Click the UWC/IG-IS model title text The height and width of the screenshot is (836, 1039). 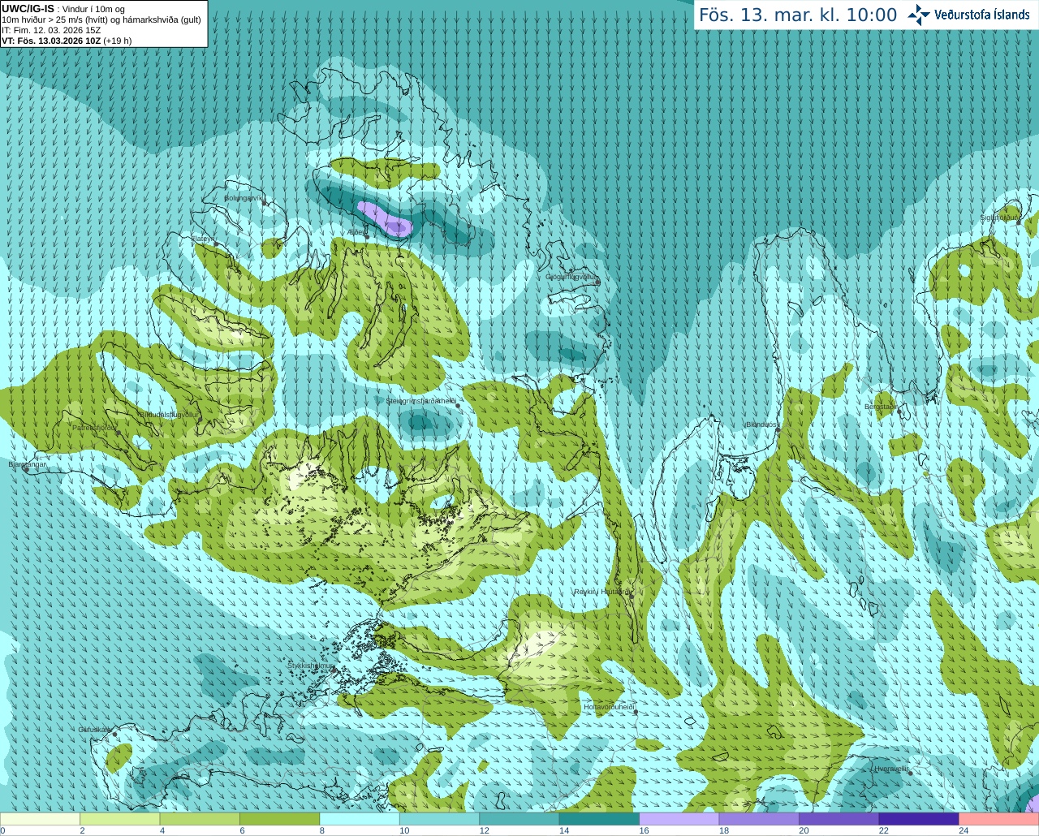(28, 8)
